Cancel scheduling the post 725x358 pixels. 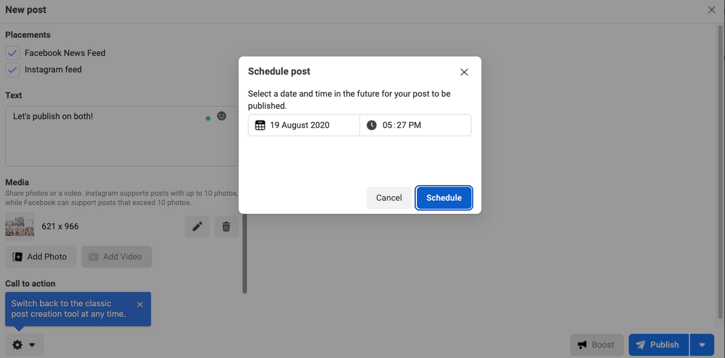point(389,198)
